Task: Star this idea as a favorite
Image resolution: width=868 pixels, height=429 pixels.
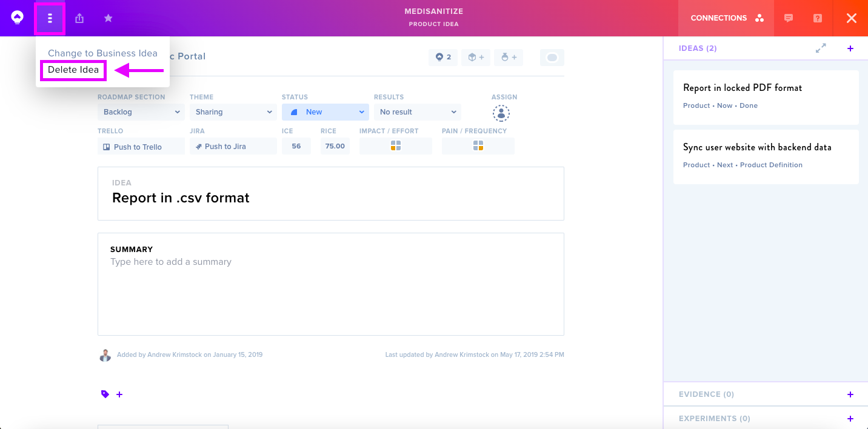Action: pyautogui.click(x=108, y=18)
